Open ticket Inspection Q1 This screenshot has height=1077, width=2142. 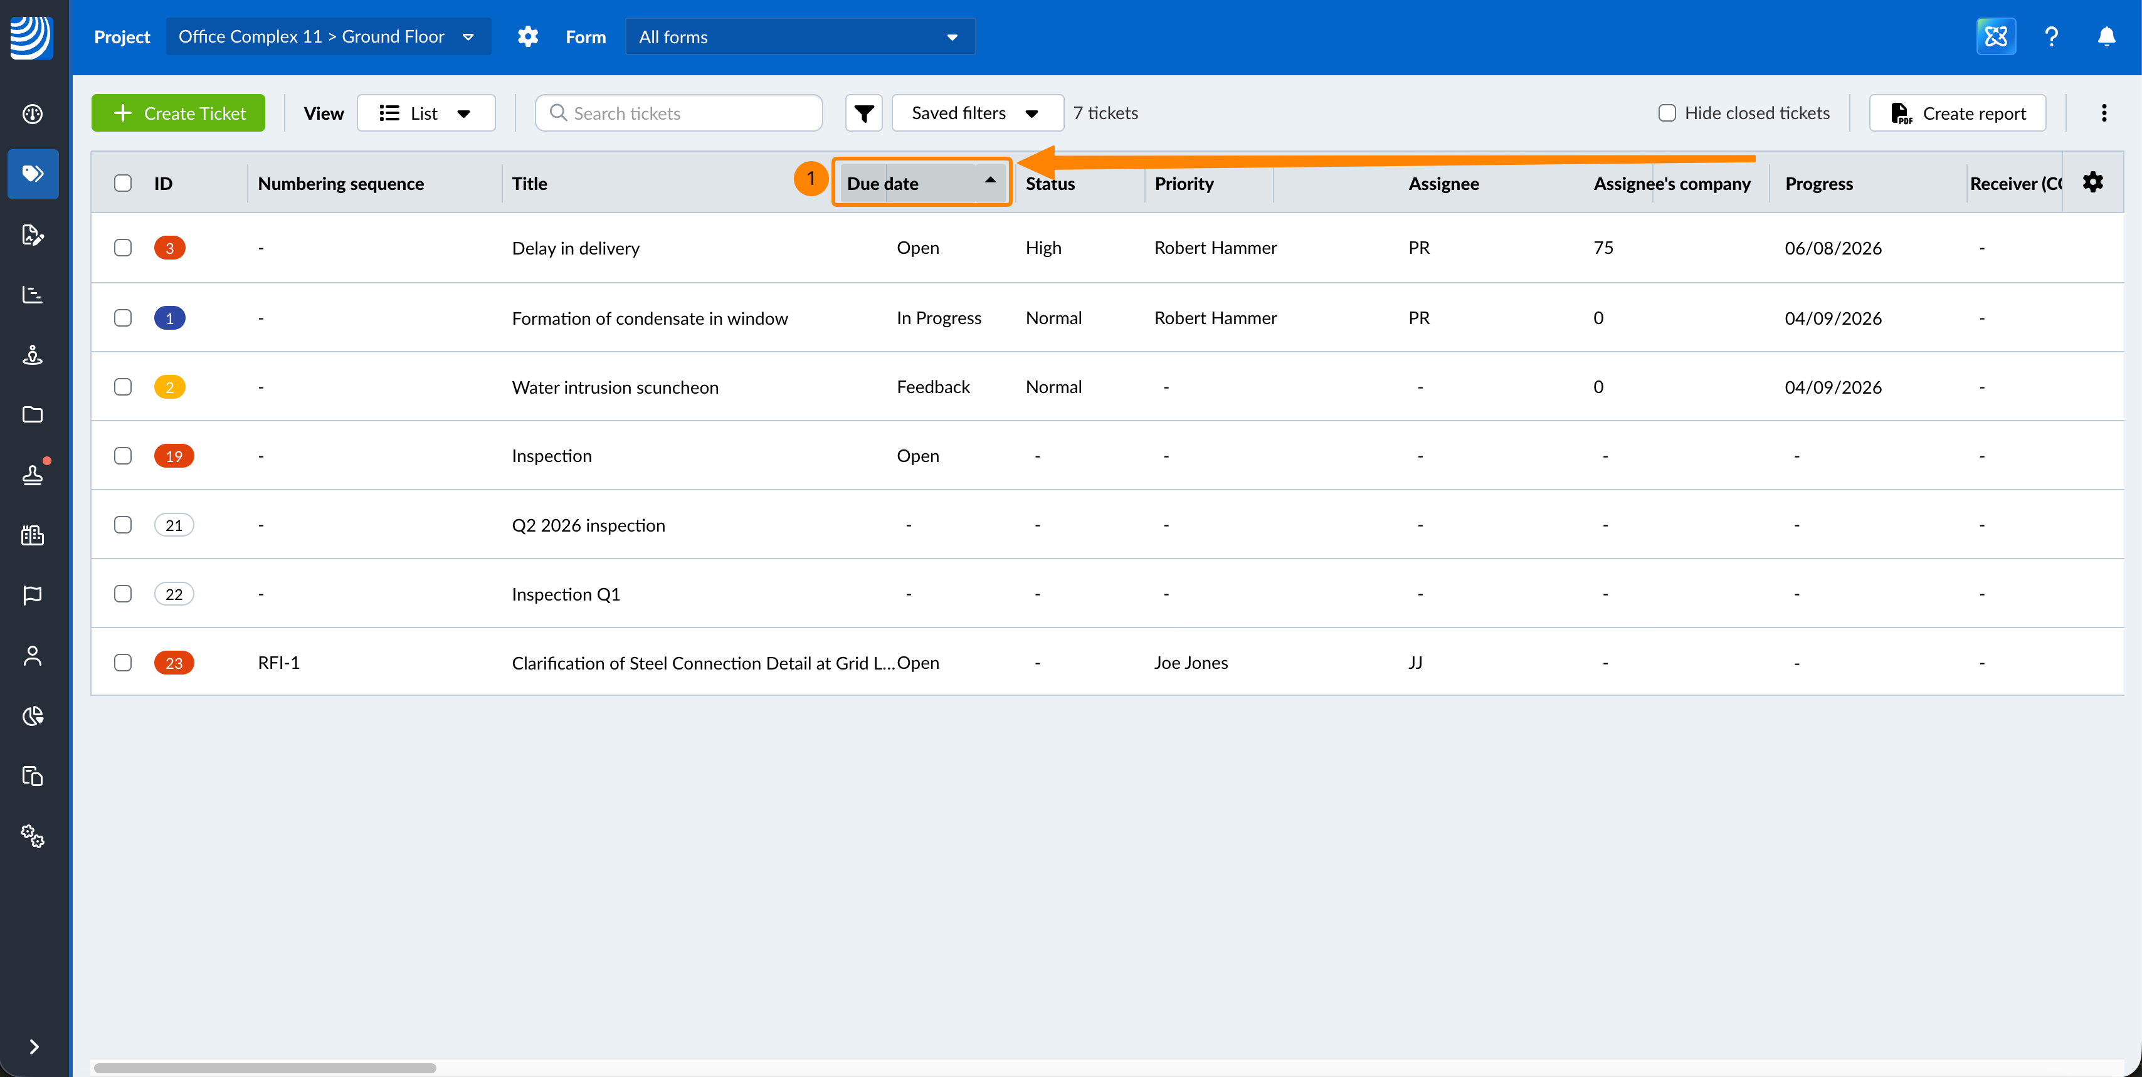[566, 593]
